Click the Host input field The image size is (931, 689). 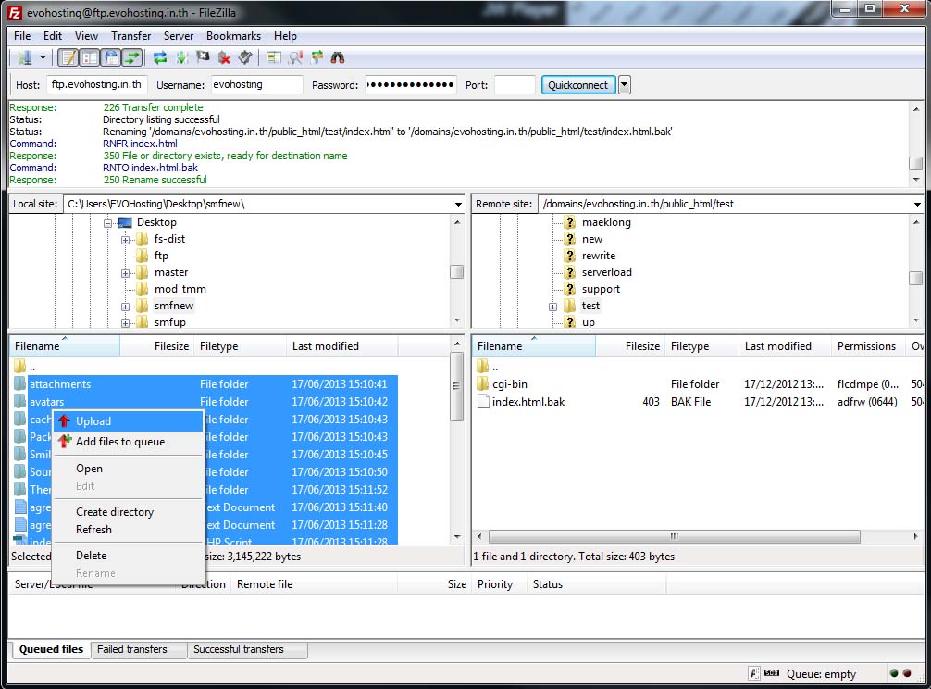96,85
